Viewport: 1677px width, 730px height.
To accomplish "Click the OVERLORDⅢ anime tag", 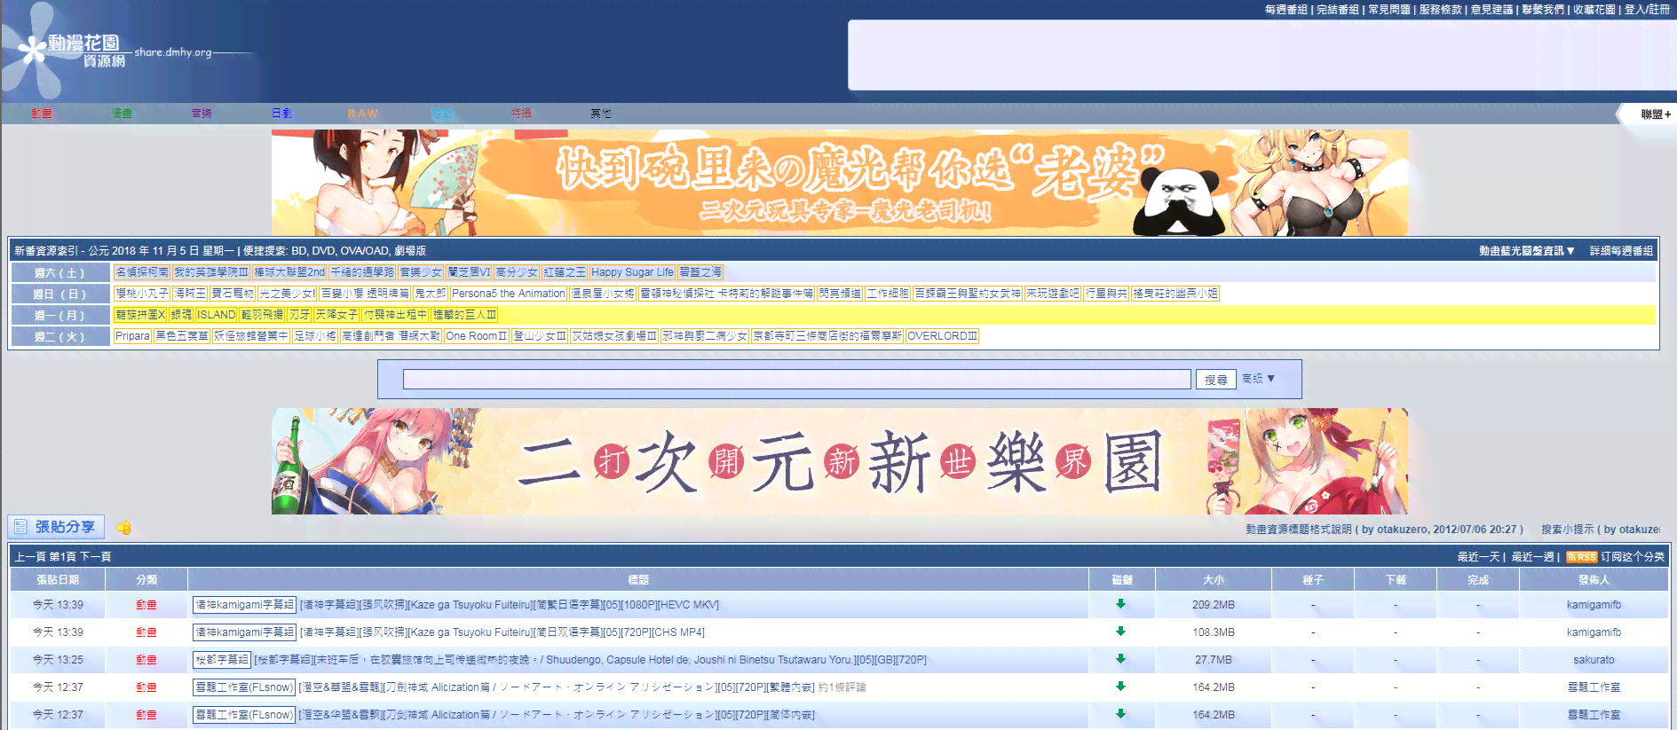I will [x=942, y=336].
